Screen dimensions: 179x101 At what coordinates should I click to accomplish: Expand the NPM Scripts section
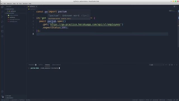[x=10, y=98]
